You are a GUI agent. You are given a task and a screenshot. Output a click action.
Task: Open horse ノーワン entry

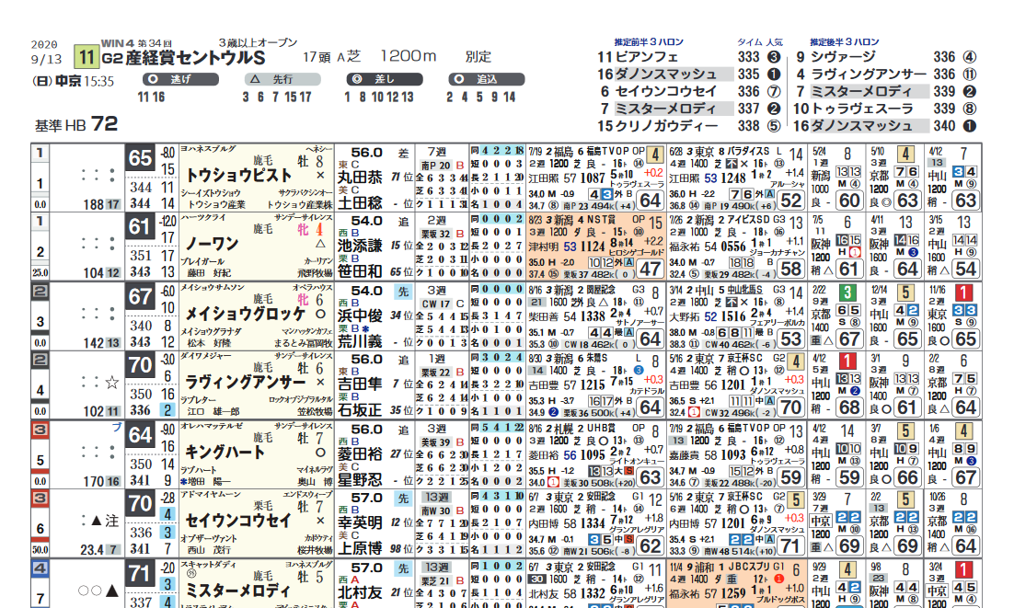click(213, 244)
